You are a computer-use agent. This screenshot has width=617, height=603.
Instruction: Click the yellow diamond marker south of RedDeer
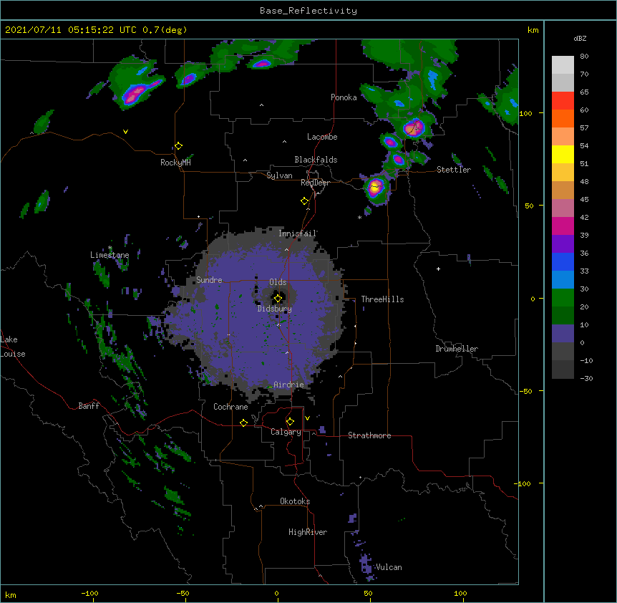[304, 201]
